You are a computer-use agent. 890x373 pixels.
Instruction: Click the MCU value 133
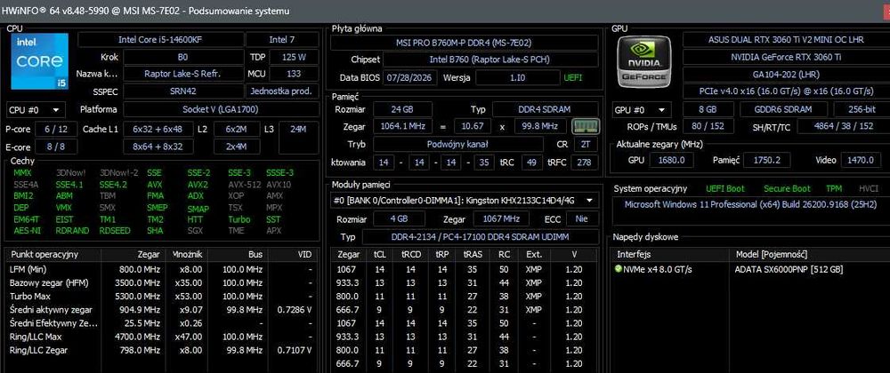point(294,74)
